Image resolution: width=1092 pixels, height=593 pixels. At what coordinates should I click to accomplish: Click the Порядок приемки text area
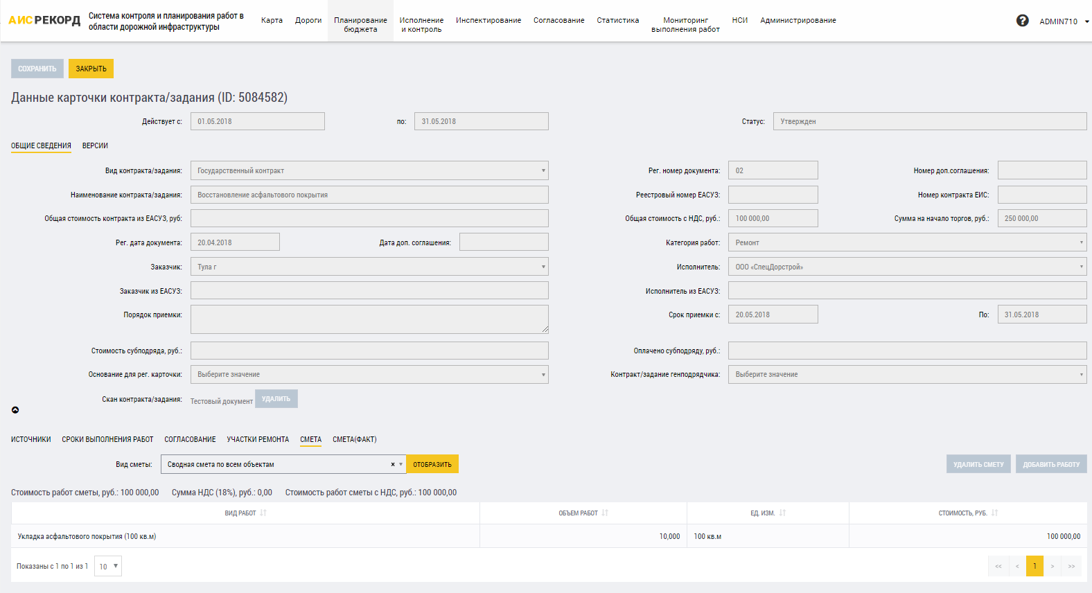click(369, 319)
